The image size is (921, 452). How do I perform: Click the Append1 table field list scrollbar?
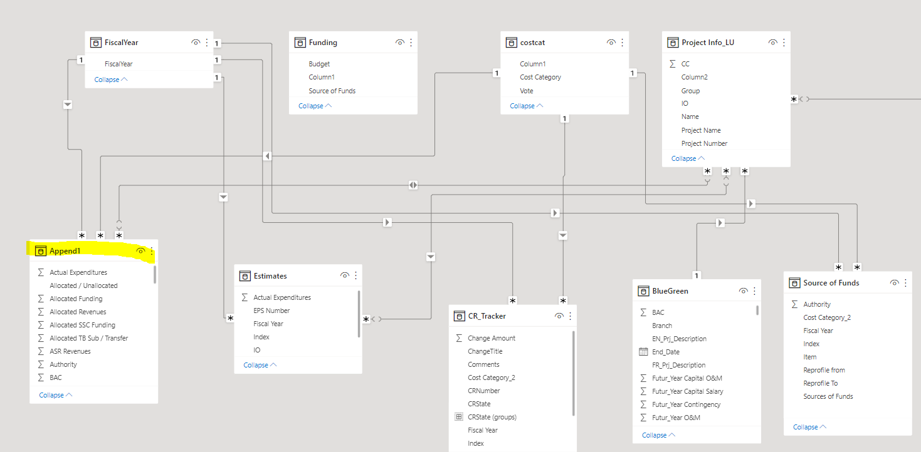click(155, 274)
